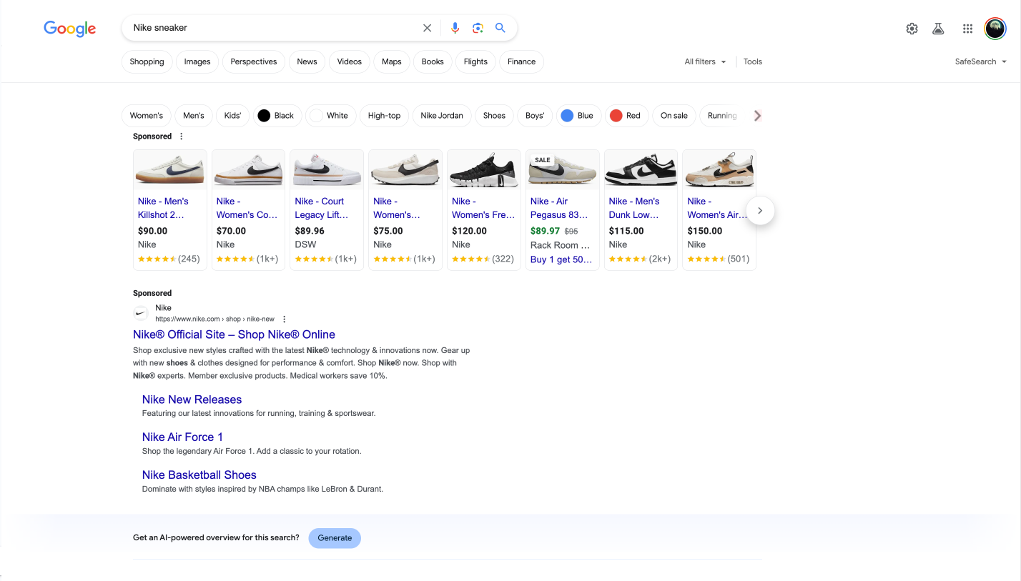The height and width of the screenshot is (581, 1021).
Task: Open the Nike Basketball Shoes sitelink
Action: (x=199, y=475)
